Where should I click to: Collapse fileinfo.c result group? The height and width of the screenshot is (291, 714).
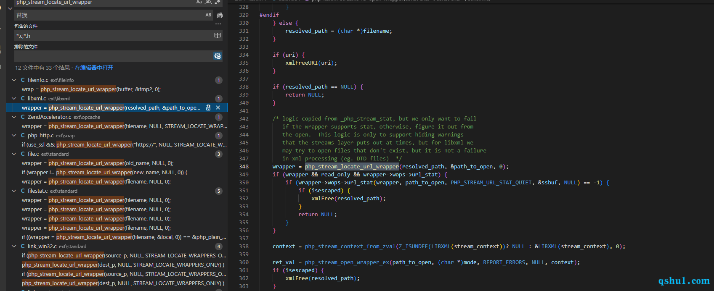pyautogui.click(x=14, y=80)
